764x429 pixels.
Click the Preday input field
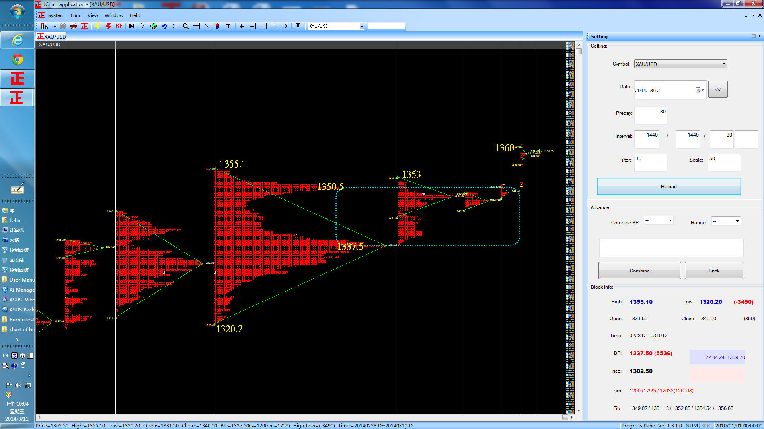(651, 116)
